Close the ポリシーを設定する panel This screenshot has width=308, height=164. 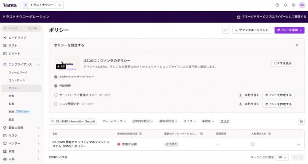click(x=297, y=45)
